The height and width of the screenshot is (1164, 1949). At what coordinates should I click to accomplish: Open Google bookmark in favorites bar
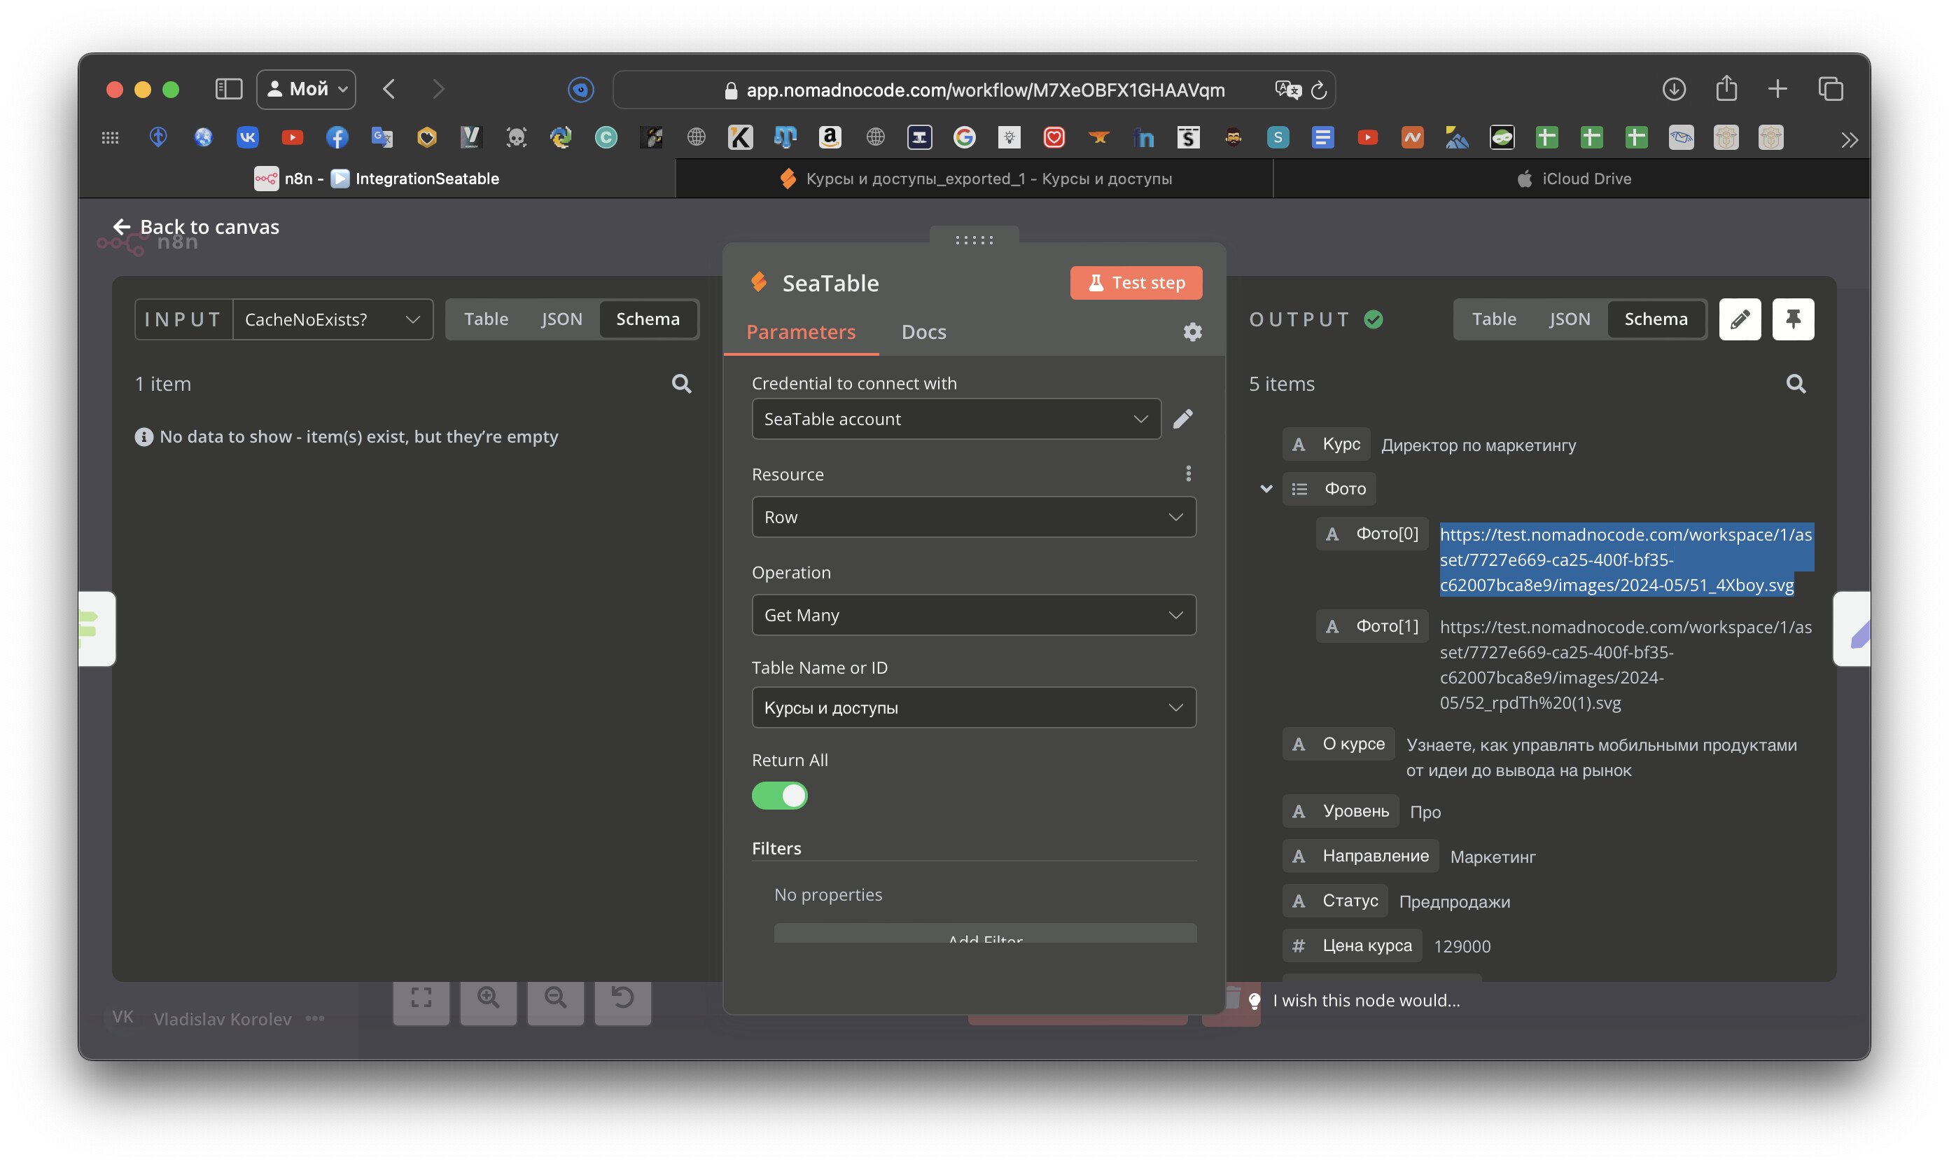tap(964, 137)
